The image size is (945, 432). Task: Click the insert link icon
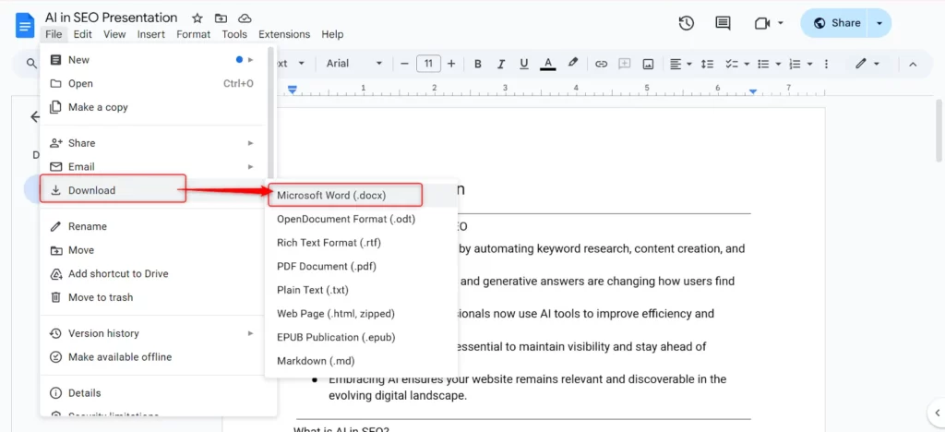(601, 64)
